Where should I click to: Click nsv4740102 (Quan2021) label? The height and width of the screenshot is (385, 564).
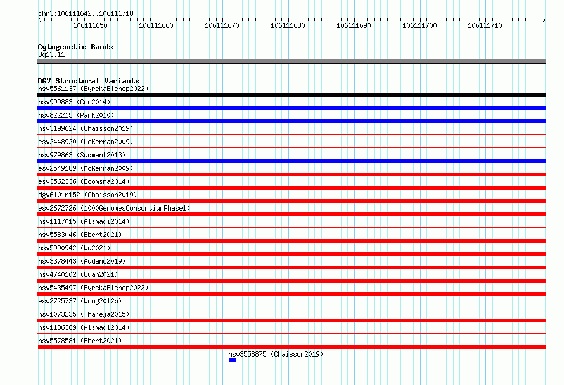(78, 274)
